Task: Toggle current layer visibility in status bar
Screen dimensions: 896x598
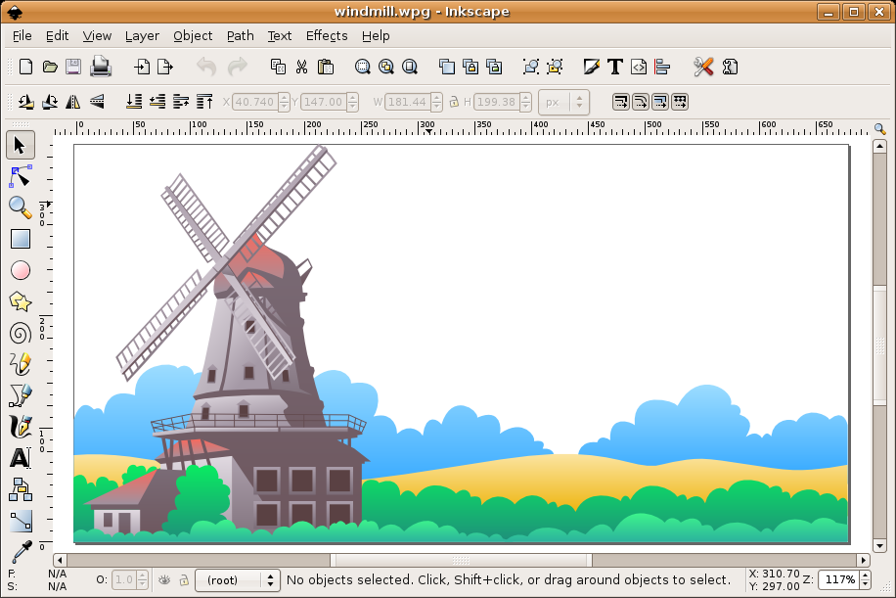Action: click(164, 579)
